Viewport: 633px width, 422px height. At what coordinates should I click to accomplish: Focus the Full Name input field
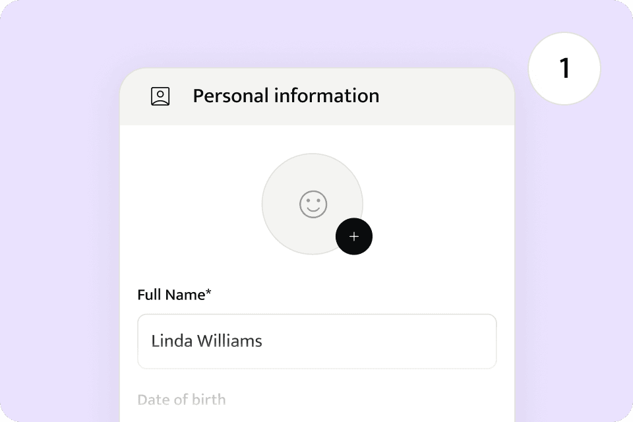click(316, 341)
